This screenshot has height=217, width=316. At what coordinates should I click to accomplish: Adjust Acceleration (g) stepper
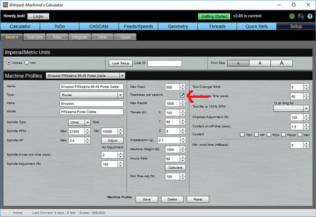(x=183, y=140)
